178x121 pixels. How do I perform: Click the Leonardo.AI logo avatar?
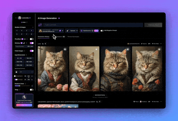coord(20,18)
